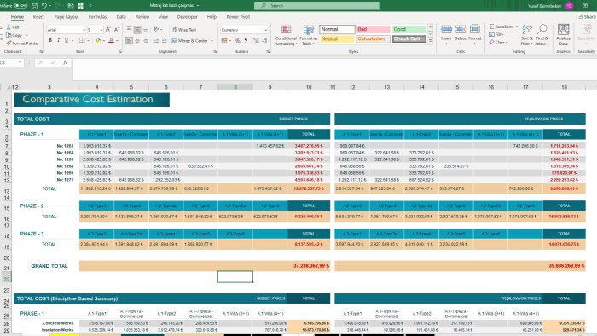Apply the Check Cell style
597x336 pixels.
pos(409,39)
